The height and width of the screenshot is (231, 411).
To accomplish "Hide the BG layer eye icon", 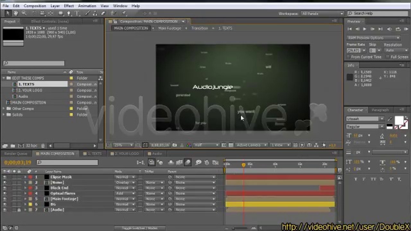I will coord(4,204).
